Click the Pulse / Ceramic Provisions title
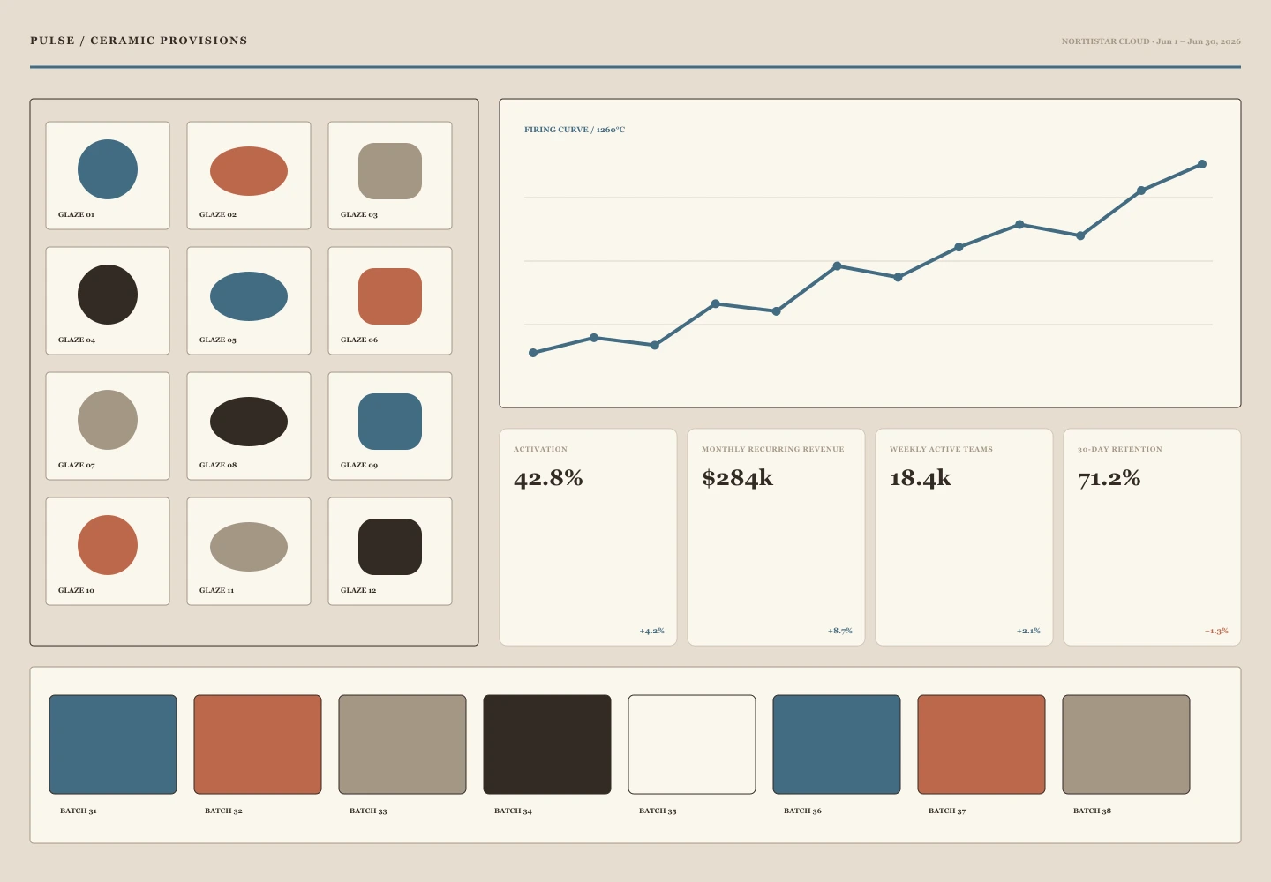 [x=139, y=41]
